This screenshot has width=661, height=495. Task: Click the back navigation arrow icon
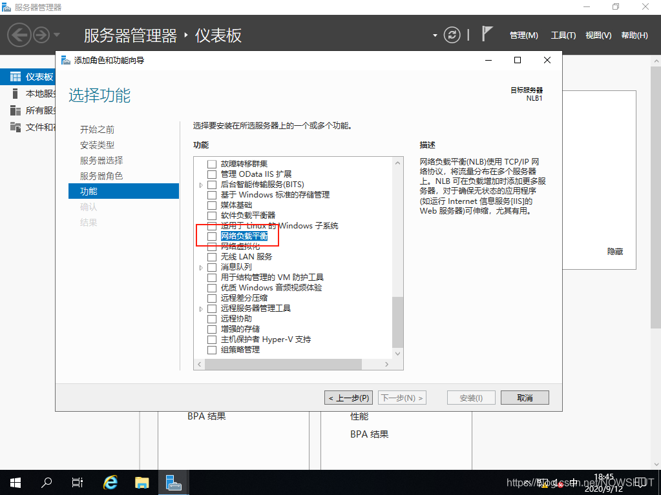point(19,35)
